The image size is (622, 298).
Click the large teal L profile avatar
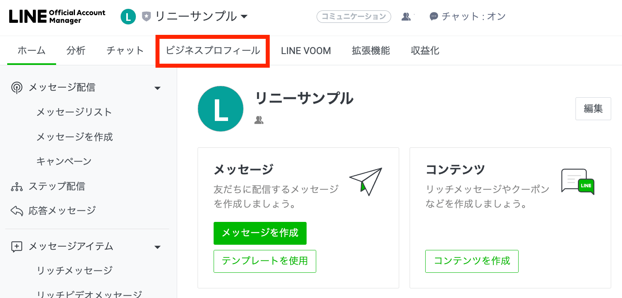(x=220, y=109)
